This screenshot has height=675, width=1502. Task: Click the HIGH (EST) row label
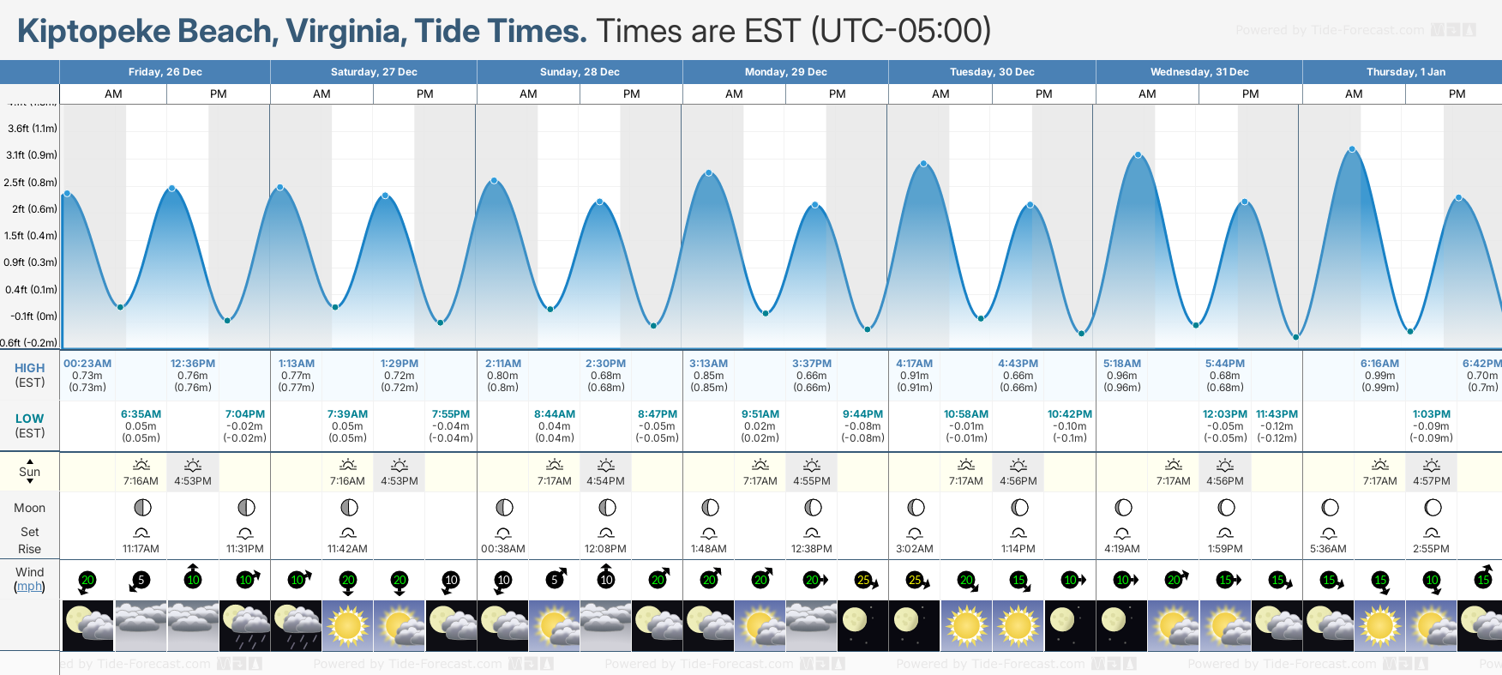(29, 375)
